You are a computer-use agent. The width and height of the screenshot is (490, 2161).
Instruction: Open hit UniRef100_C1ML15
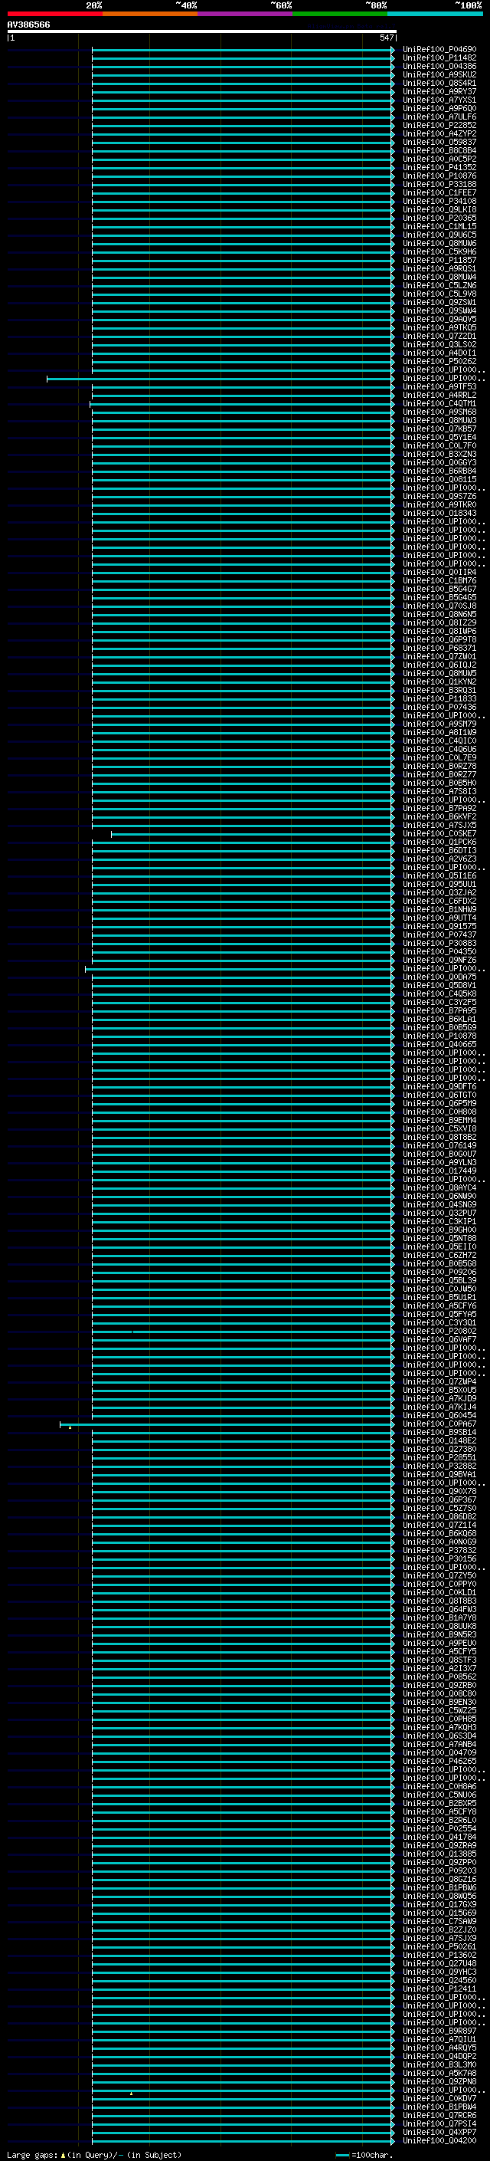[439, 226]
